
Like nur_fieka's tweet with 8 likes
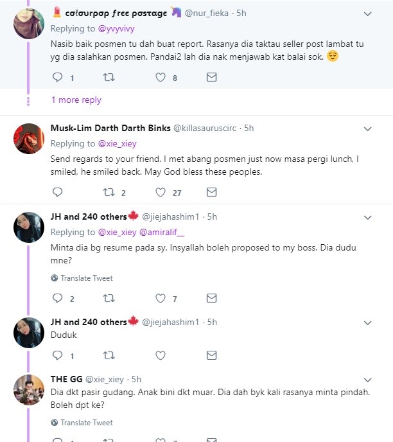(161, 78)
